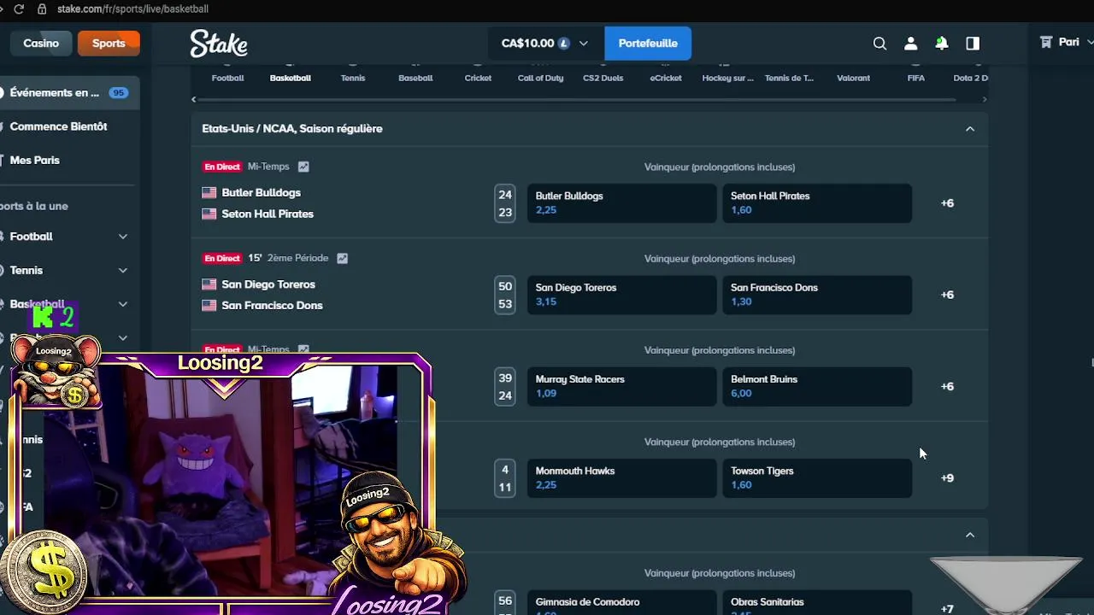Open +6 more markets for Butler Bulldogs match
Image resolution: width=1094 pixels, height=615 pixels.
tap(947, 203)
